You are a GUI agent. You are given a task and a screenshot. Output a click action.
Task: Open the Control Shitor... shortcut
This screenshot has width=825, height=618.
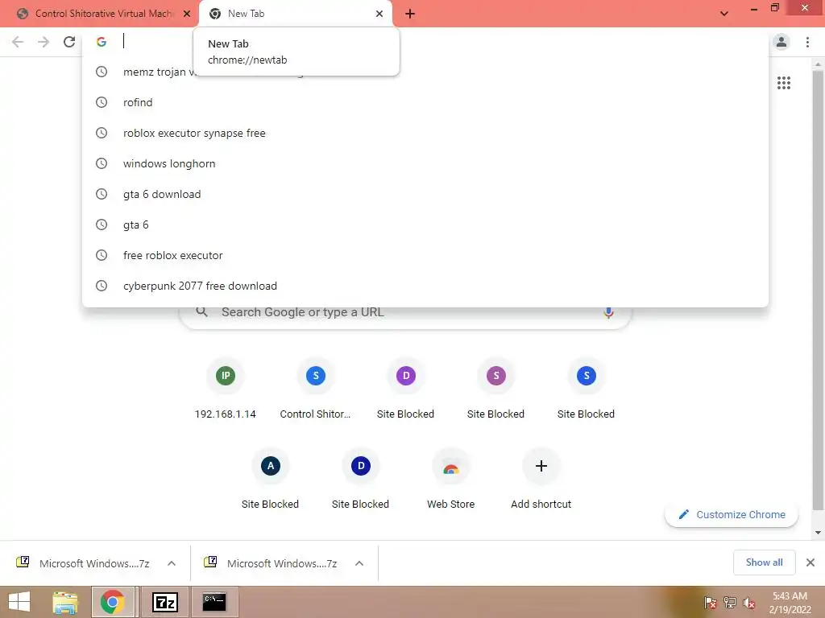point(316,389)
